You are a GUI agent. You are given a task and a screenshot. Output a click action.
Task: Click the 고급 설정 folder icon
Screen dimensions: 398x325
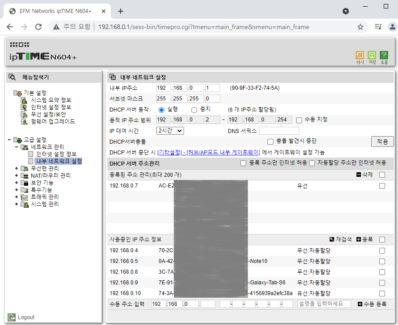[18, 140]
